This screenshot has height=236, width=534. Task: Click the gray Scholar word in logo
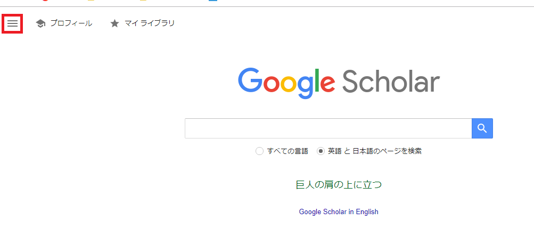pos(391,82)
